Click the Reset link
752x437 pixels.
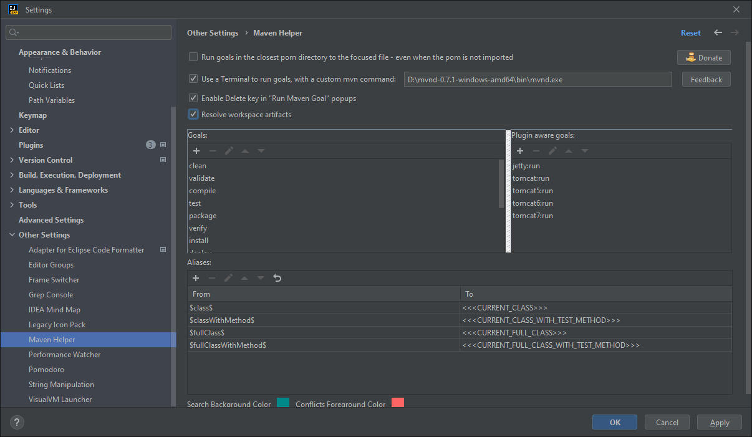(691, 33)
